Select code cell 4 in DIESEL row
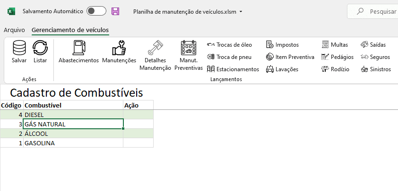 tap(12, 115)
